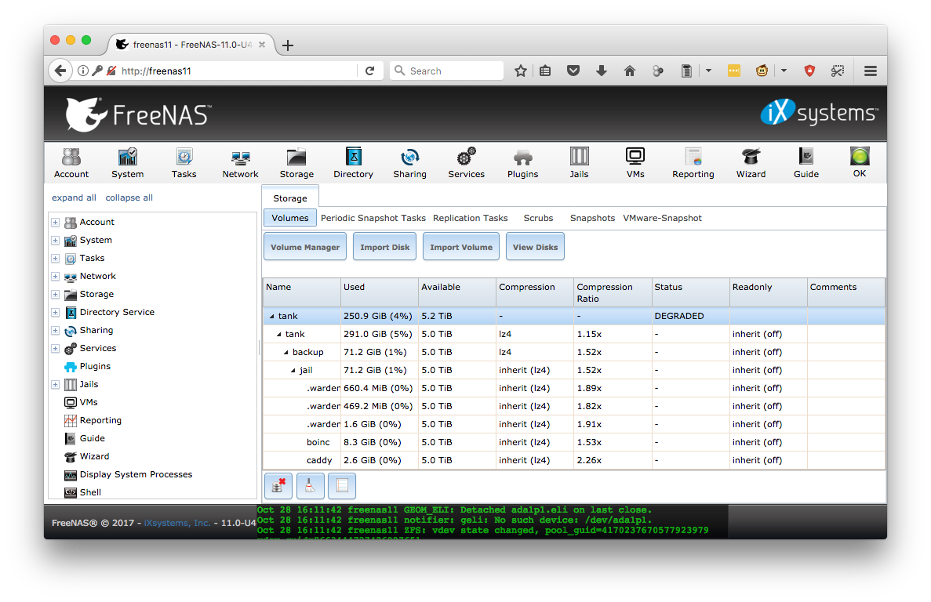The image size is (931, 602).
Task: Open Tasks in the top toolbar
Action: point(184,162)
